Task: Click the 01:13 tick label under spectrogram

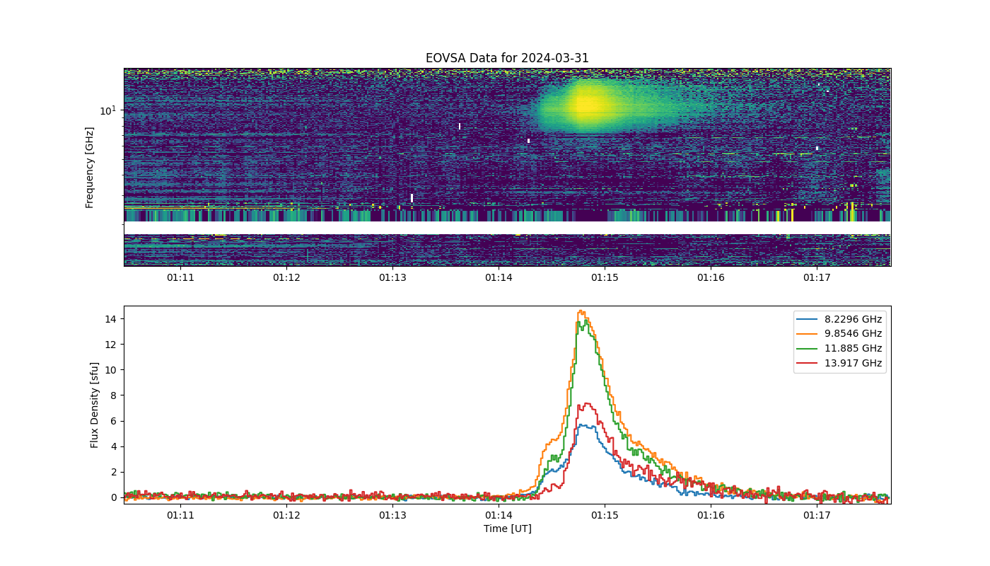Action: click(392, 277)
